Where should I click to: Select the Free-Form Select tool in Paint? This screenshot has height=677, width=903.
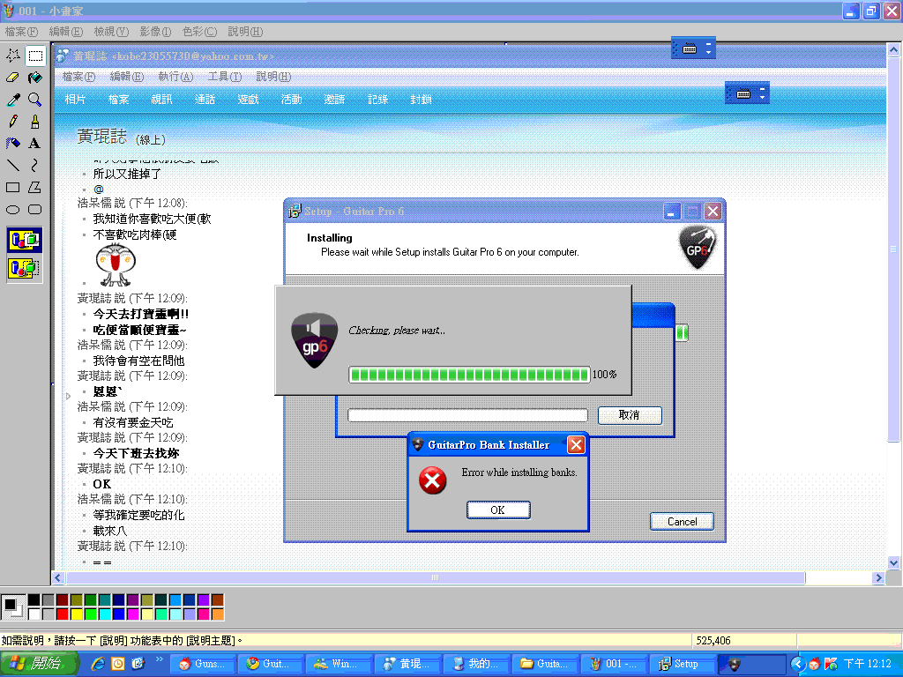[x=13, y=56]
